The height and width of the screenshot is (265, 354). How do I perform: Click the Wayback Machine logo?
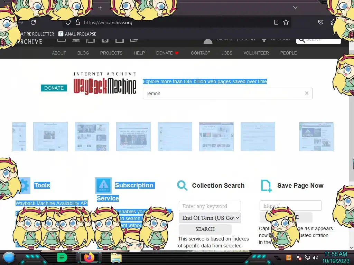click(x=105, y=84)
